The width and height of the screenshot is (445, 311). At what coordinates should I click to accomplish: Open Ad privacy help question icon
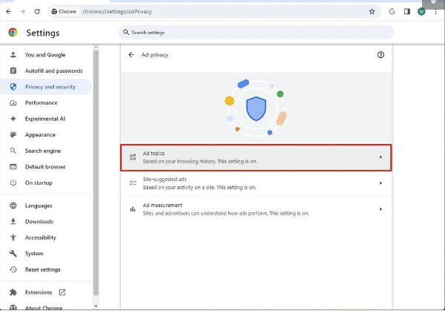pos(380,54)
